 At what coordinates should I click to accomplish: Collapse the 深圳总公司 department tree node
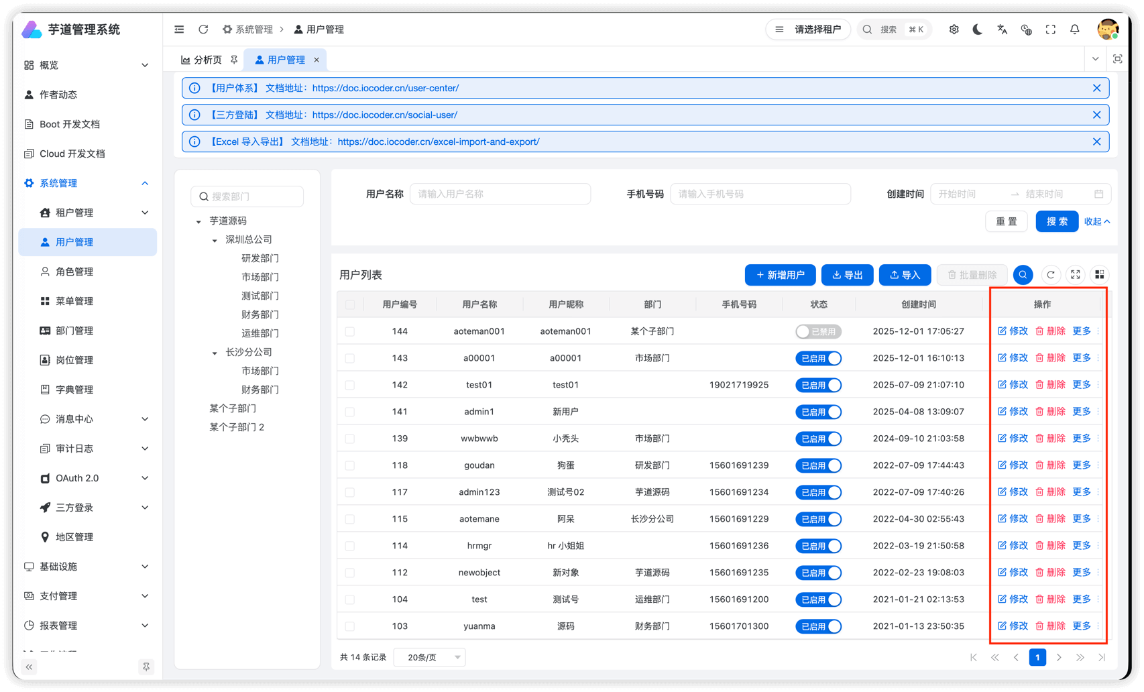pyautogui.click(x=215, y=240)
